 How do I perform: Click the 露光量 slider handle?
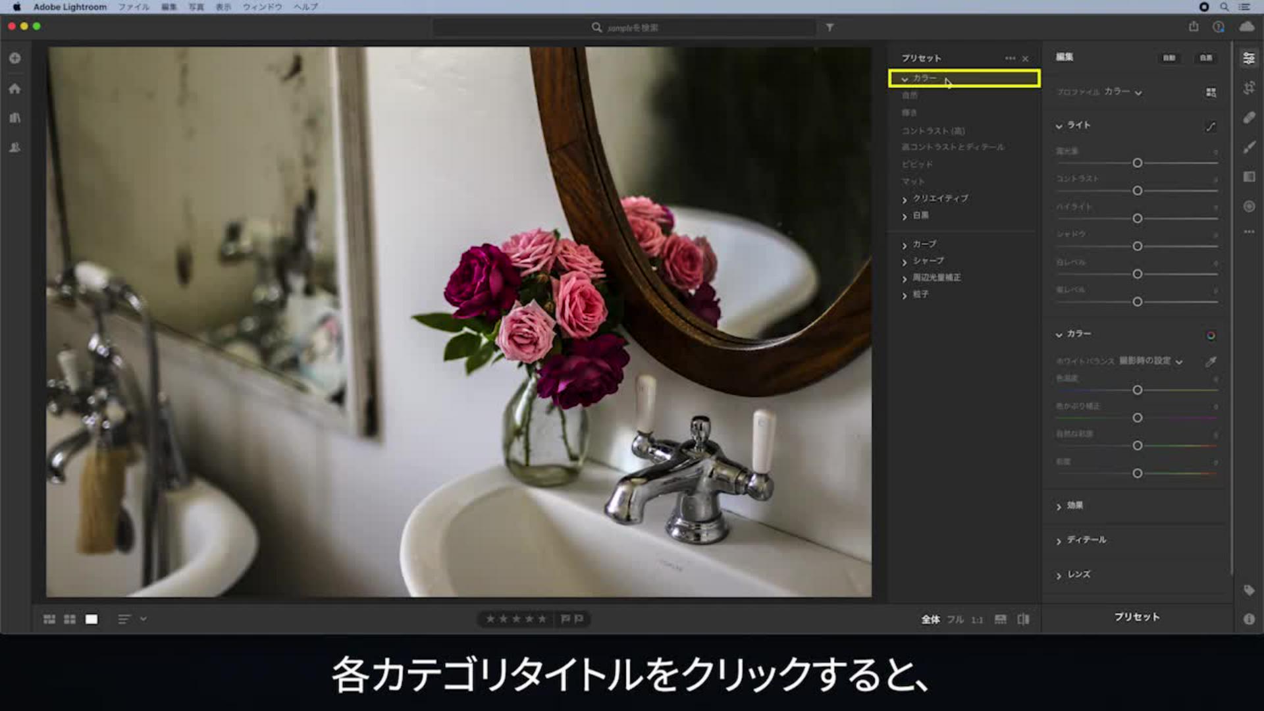tap(1137, 163)
